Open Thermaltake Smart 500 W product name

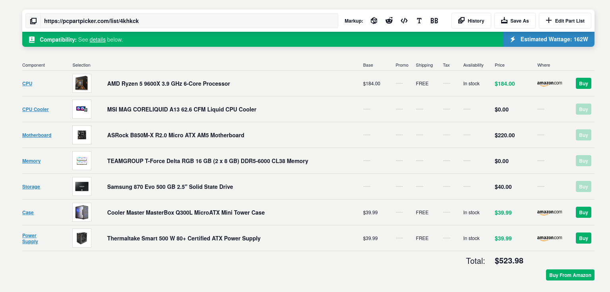184,238
